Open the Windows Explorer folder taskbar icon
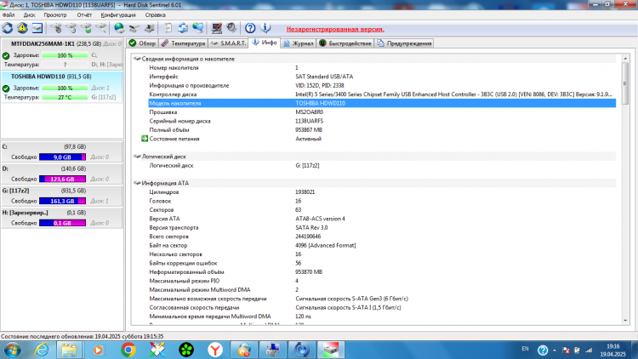This screenshot has height=359, width=638. [69, 350]
